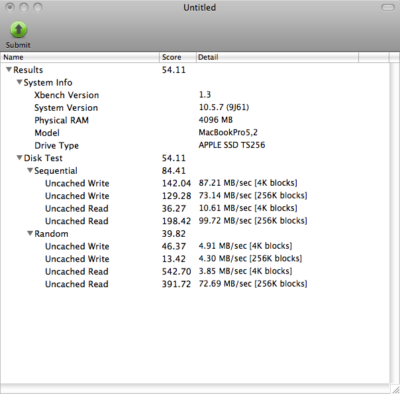Select Sequential Uncached Read 198.42 row
This screenshot has width=400, height=394.
195,221
